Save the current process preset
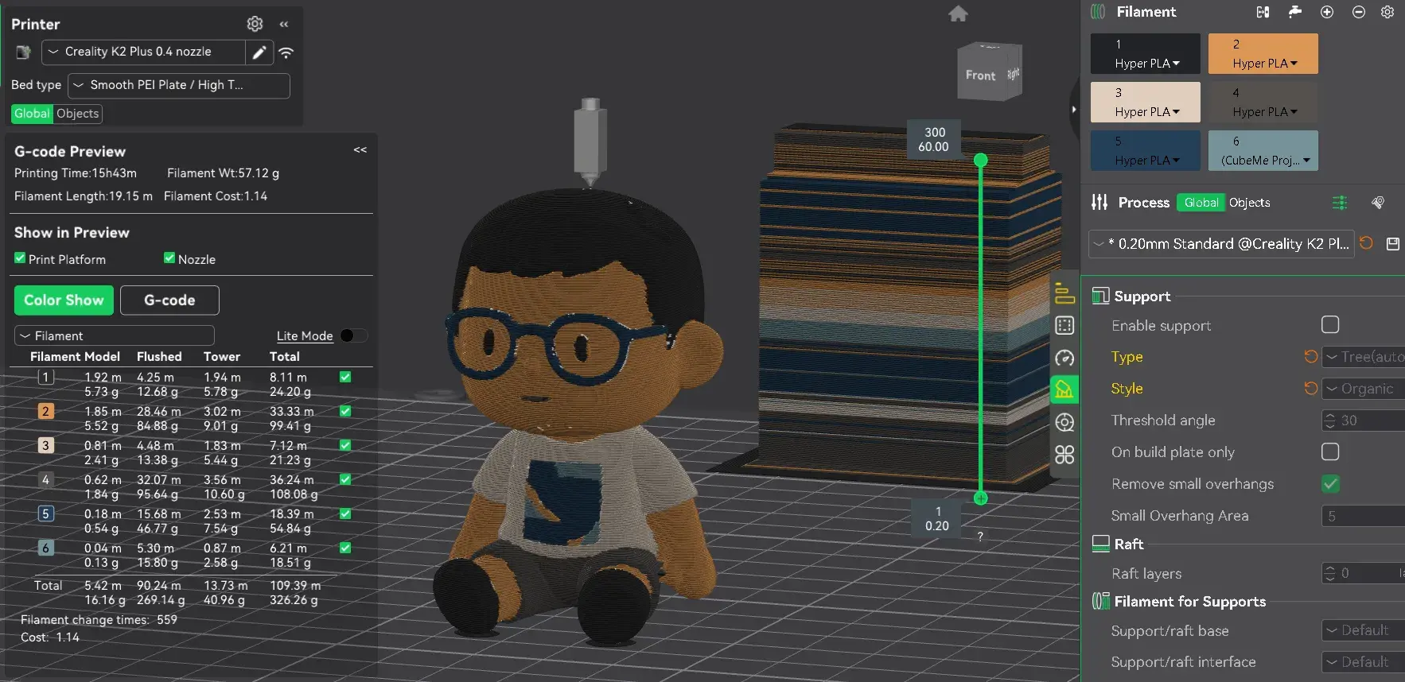 point(1393,244)
